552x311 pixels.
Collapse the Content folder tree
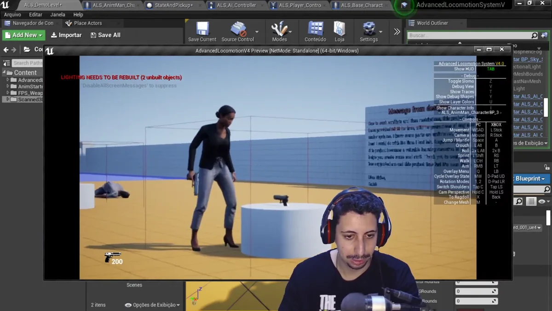pyautogui.click(x=5, y=73)
